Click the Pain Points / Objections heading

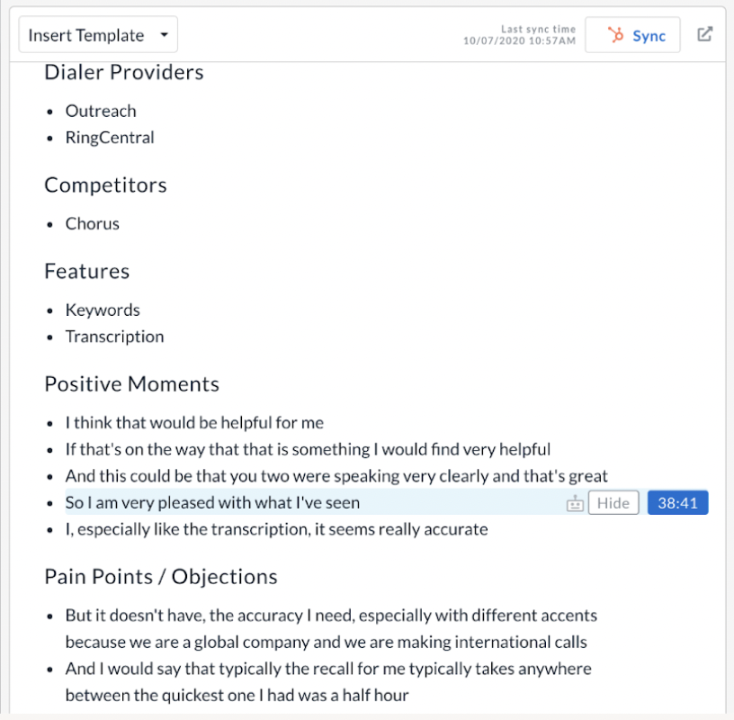click(x=160, y=577)
